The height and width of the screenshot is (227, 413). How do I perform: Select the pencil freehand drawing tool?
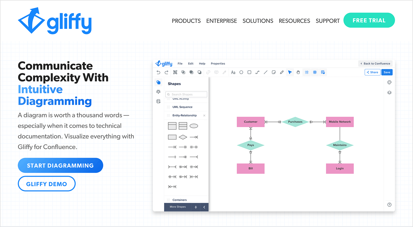[x=282, y=72]
